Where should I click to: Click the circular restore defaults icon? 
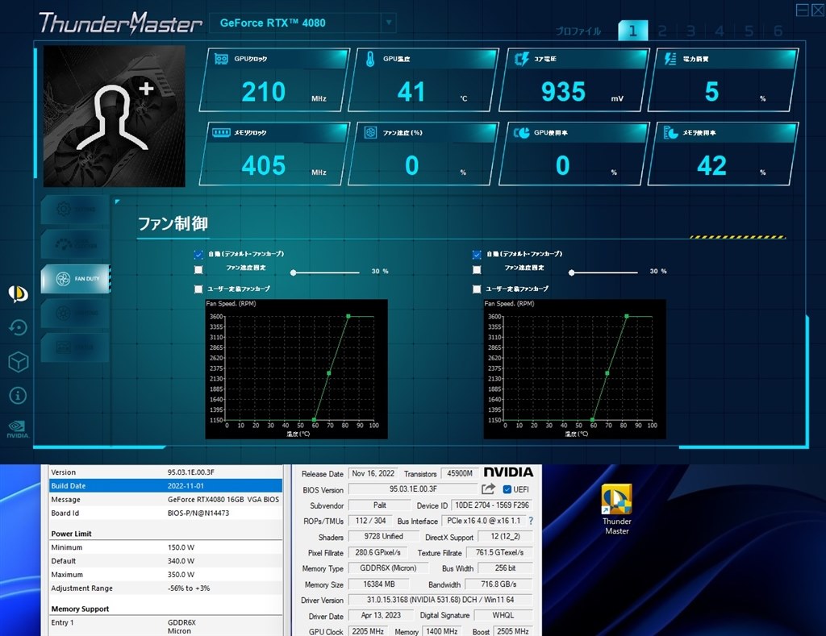[x=18, y=327]
